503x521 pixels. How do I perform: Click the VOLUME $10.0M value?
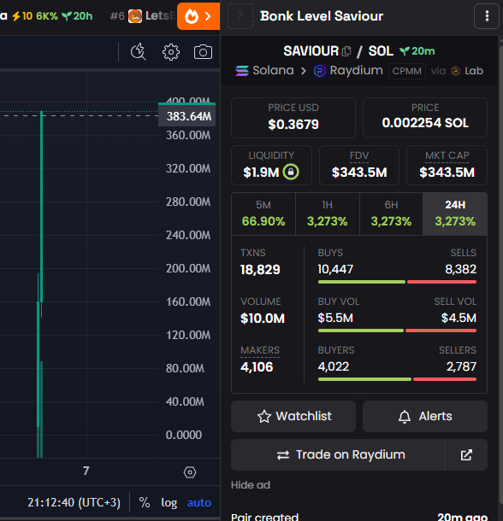pyautogui.click(x=263, y=319)
